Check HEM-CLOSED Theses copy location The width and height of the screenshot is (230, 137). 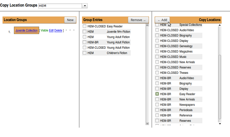click(x=157, y=73)
